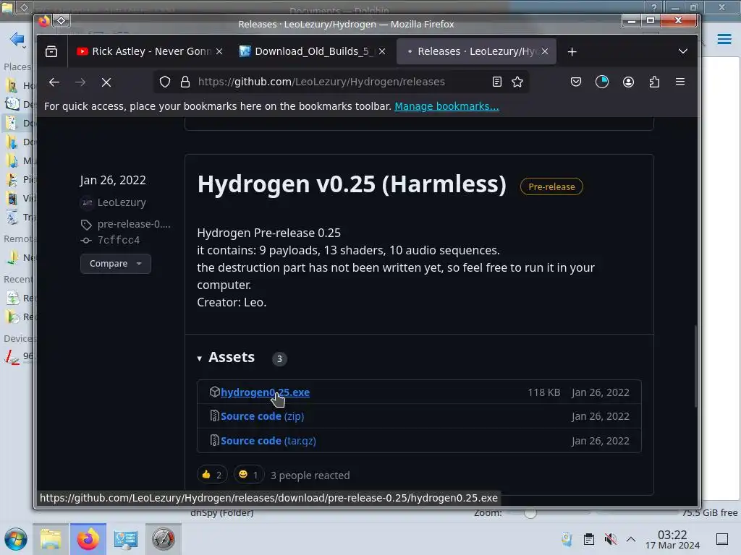
Task: Adjust Dolphin zoom slider at bottom
Action: (530, 514)
